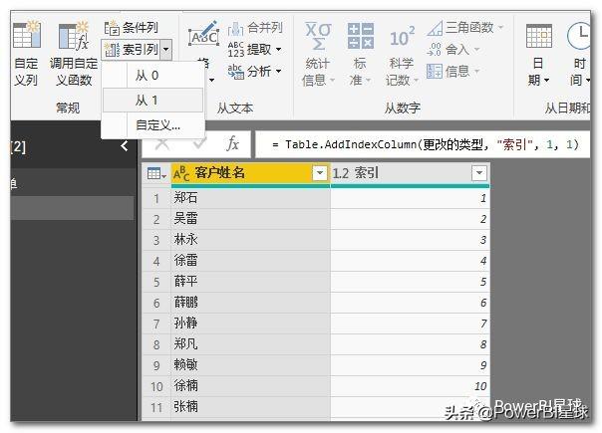Click row number 3
The image size is (602, 433).
(x=156, y=241)
